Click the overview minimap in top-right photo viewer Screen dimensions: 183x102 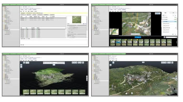click(114, 32)
